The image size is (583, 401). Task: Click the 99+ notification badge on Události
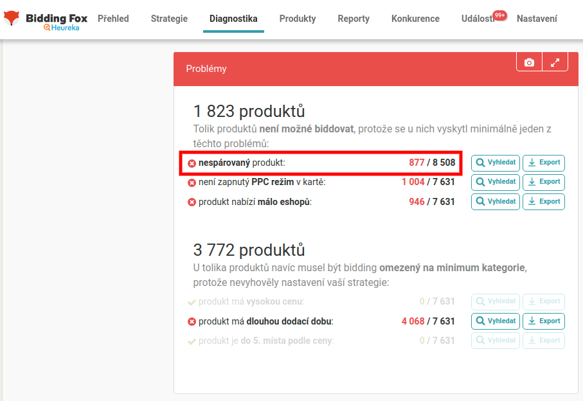pyautogui.click(x=499, y=15)
